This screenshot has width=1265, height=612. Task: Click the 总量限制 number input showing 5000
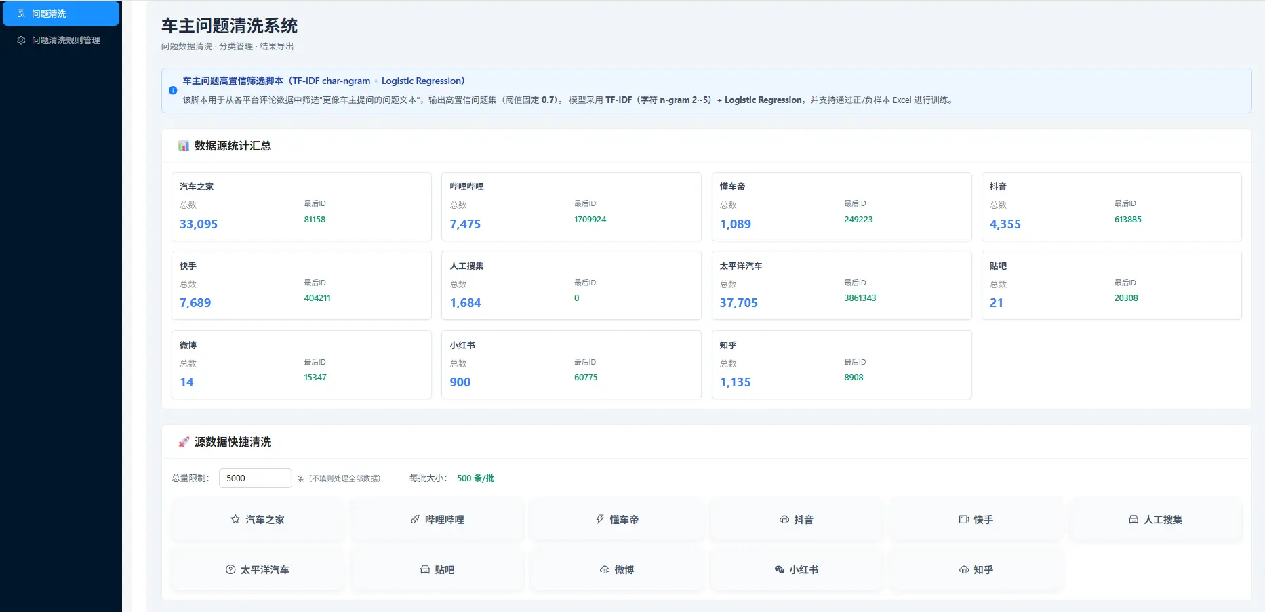pos(255,478)
